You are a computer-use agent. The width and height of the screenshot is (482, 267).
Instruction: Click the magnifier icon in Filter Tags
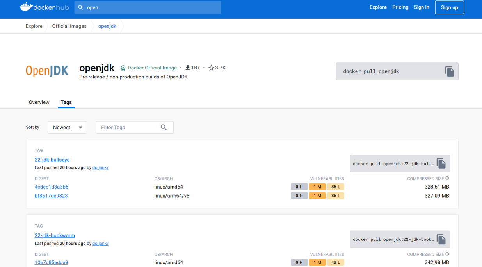(164, 127)
